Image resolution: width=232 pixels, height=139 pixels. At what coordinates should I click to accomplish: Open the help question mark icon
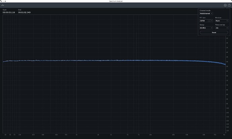(229, 5)
